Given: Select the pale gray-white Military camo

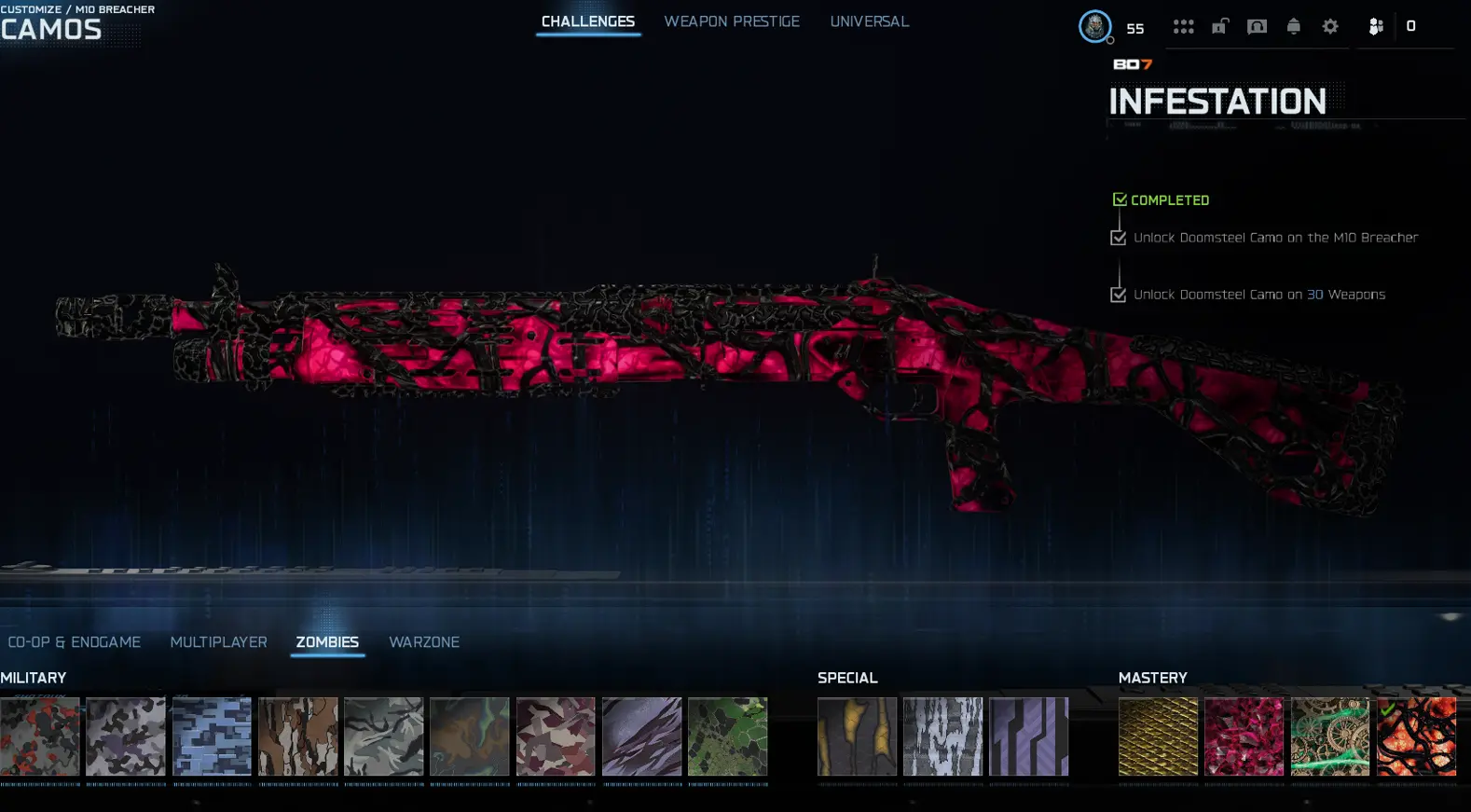Looking at the screenshot, I should coord(384,736).
